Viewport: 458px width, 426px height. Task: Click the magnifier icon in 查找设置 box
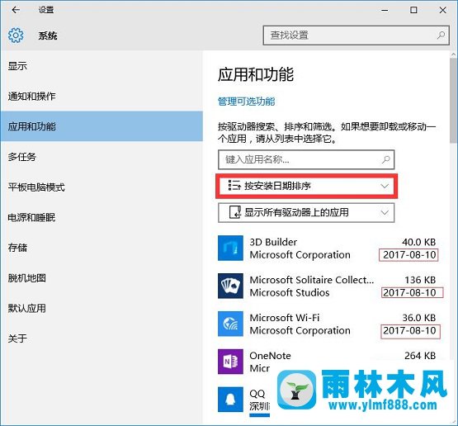[441, 35]
